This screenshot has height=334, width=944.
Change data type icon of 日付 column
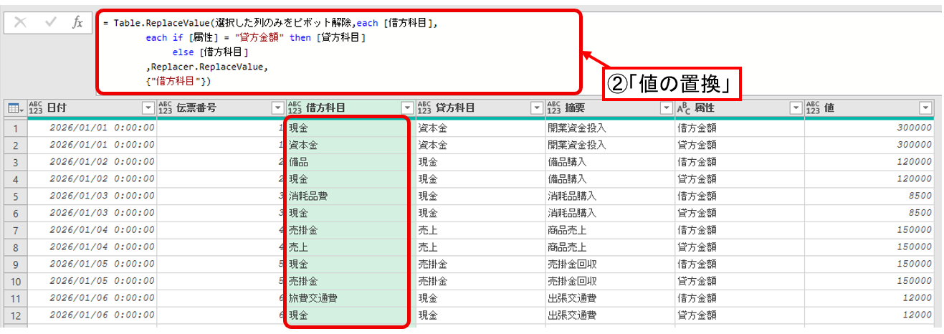pyautogui.click(x=36, y=108)
